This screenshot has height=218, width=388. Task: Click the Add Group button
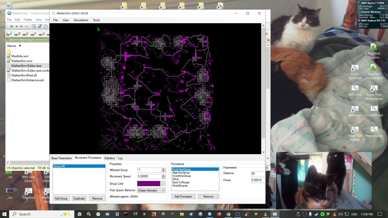61,198
